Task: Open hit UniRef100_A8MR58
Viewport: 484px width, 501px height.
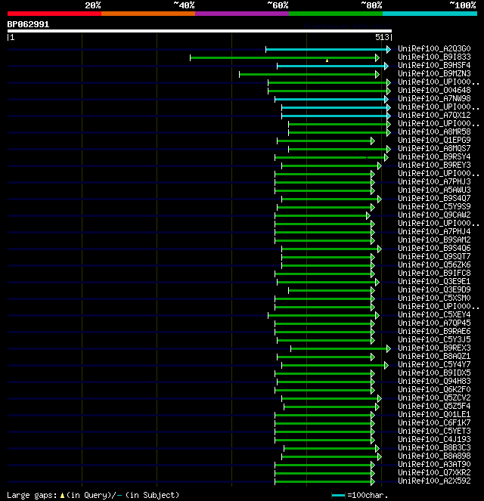Action: click(434, 131)
